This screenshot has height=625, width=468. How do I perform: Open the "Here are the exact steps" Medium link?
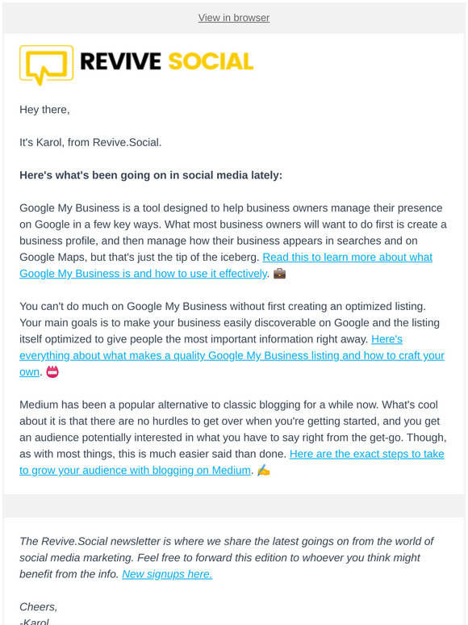(232, 462)
